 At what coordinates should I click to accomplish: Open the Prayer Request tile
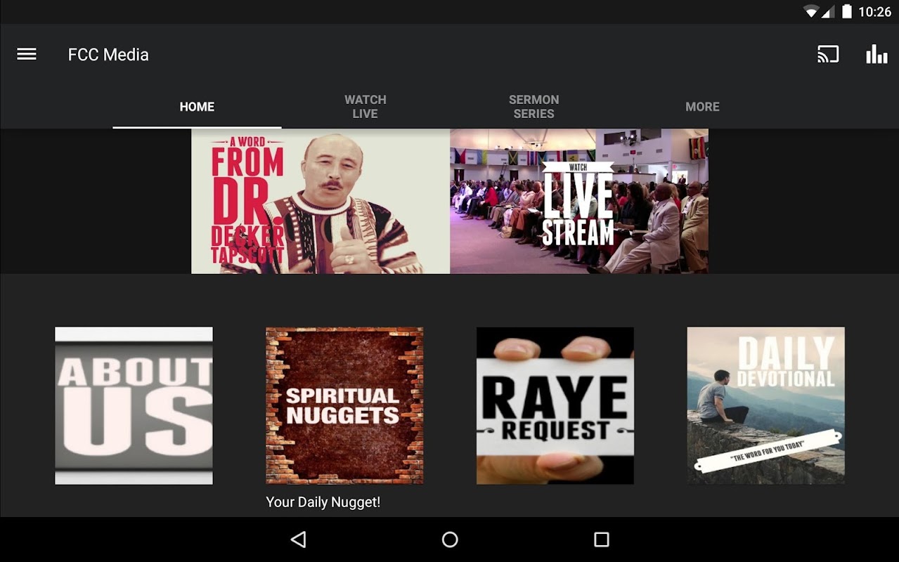(555, 405)
